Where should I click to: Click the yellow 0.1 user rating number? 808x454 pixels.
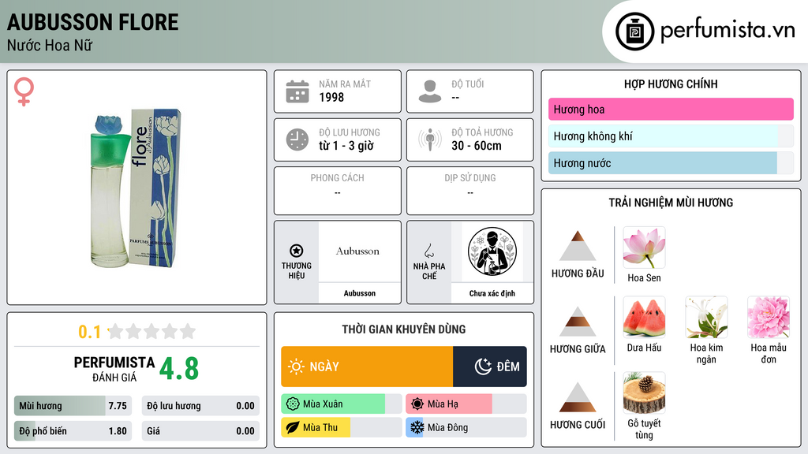(x=90, y=332)
